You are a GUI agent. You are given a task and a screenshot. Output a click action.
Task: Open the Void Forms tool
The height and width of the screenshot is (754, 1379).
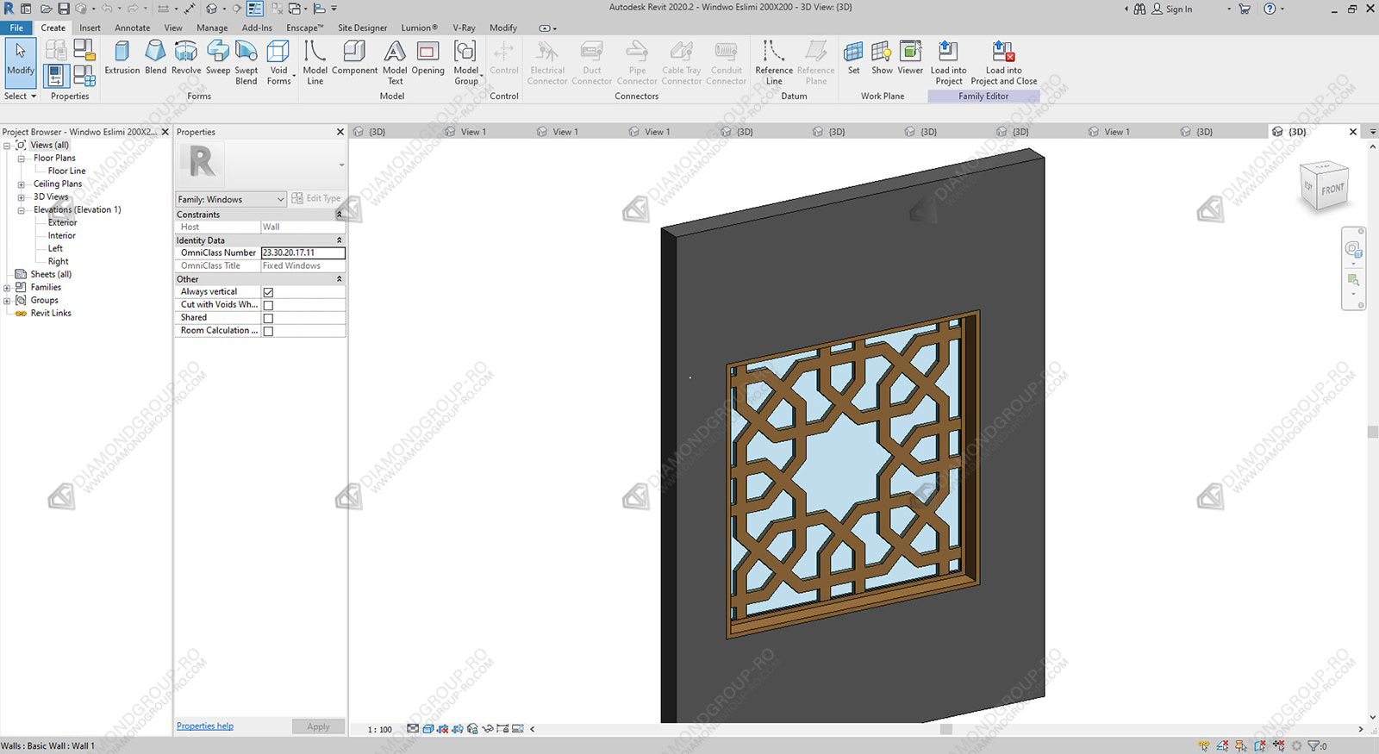tap(278, 62)
